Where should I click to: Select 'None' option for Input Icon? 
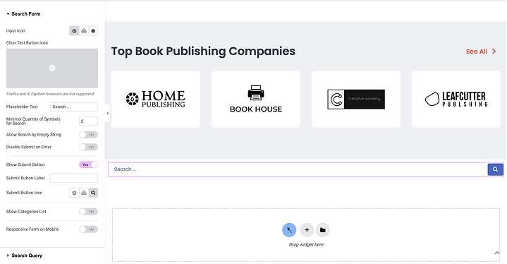tap(74, 31)
